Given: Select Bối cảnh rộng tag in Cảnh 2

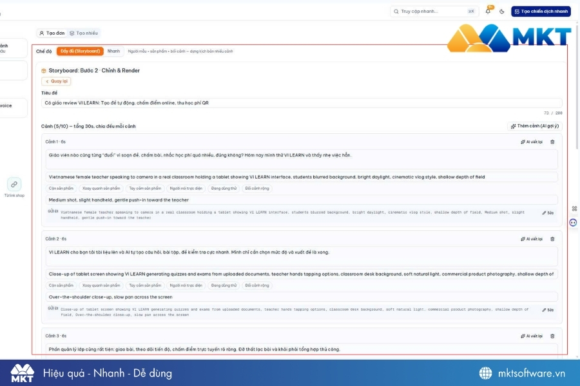Looking at the screenshot, I should [257, 286].
